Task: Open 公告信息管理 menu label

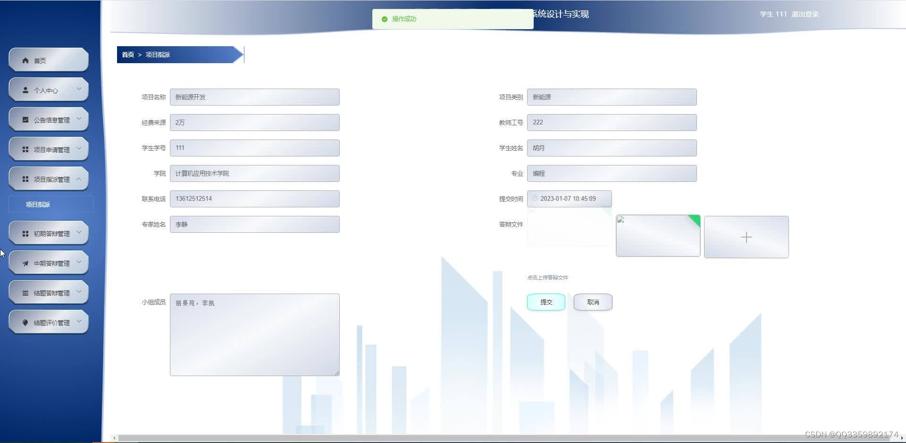Action: pyautogui.click(x=51, y=120)
